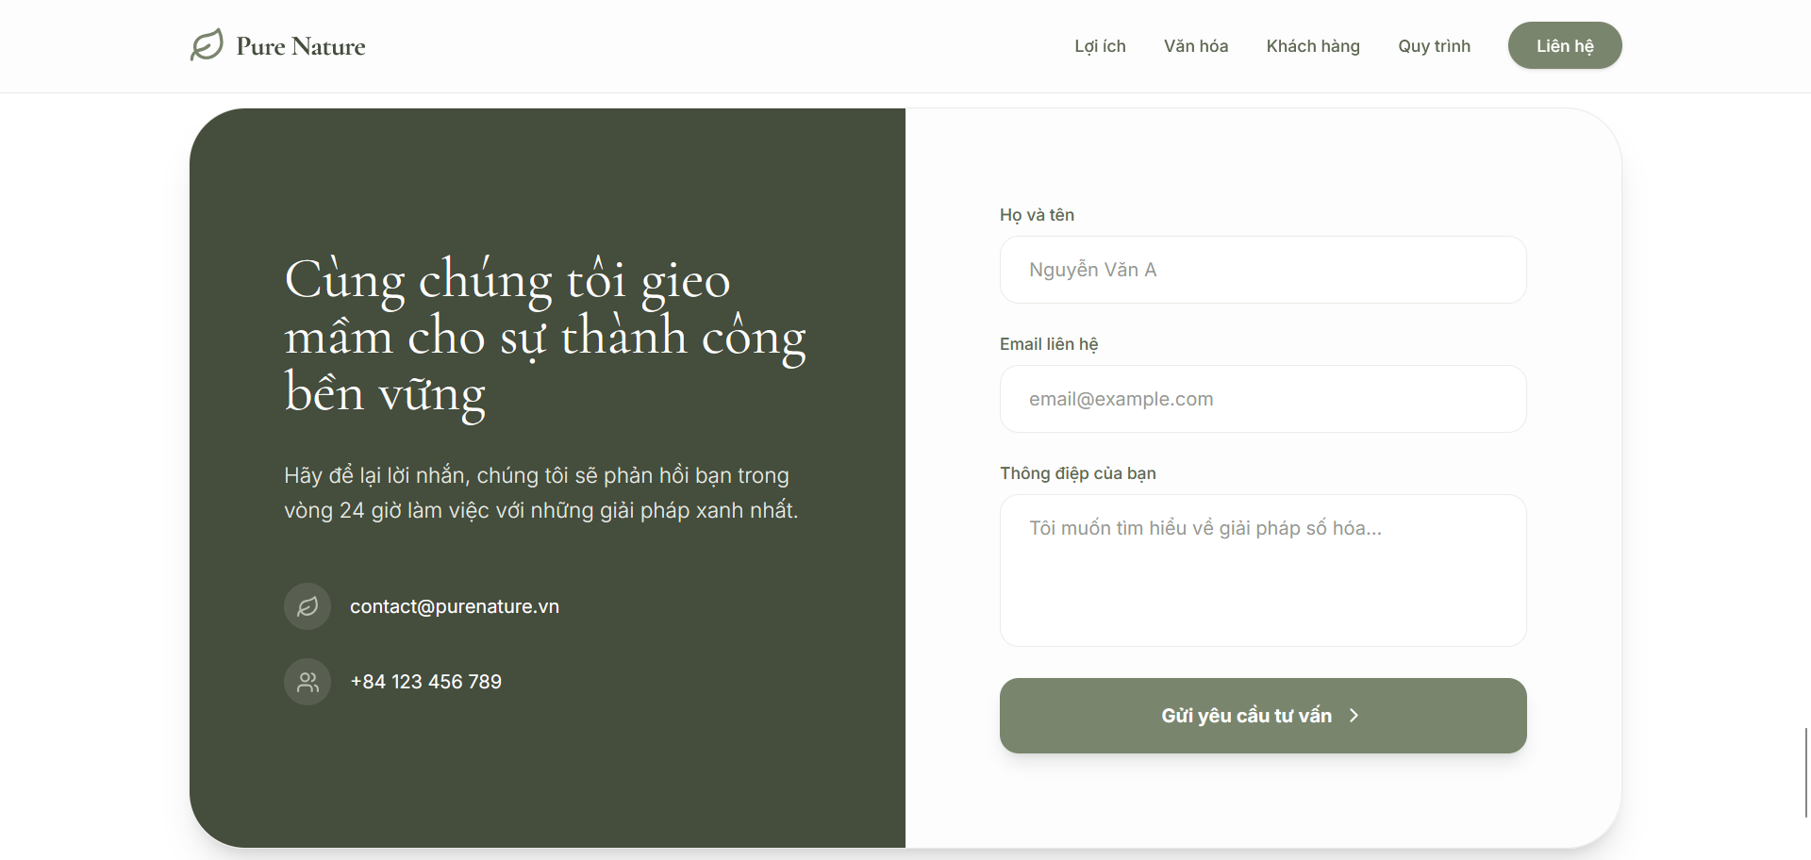Click the Liên hệ header button
Screen dimensions: 1811x860
[1565, 46]
